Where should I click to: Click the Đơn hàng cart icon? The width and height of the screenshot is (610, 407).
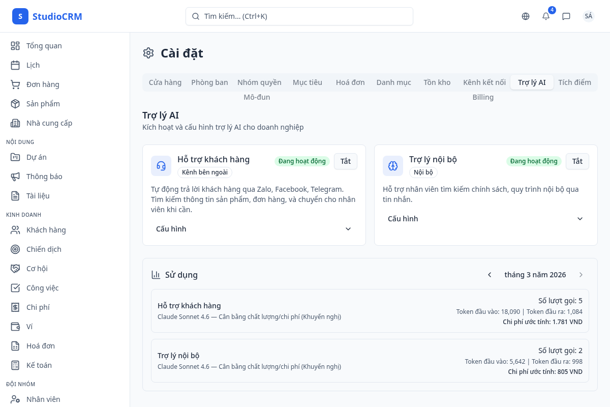coord(15,84)
